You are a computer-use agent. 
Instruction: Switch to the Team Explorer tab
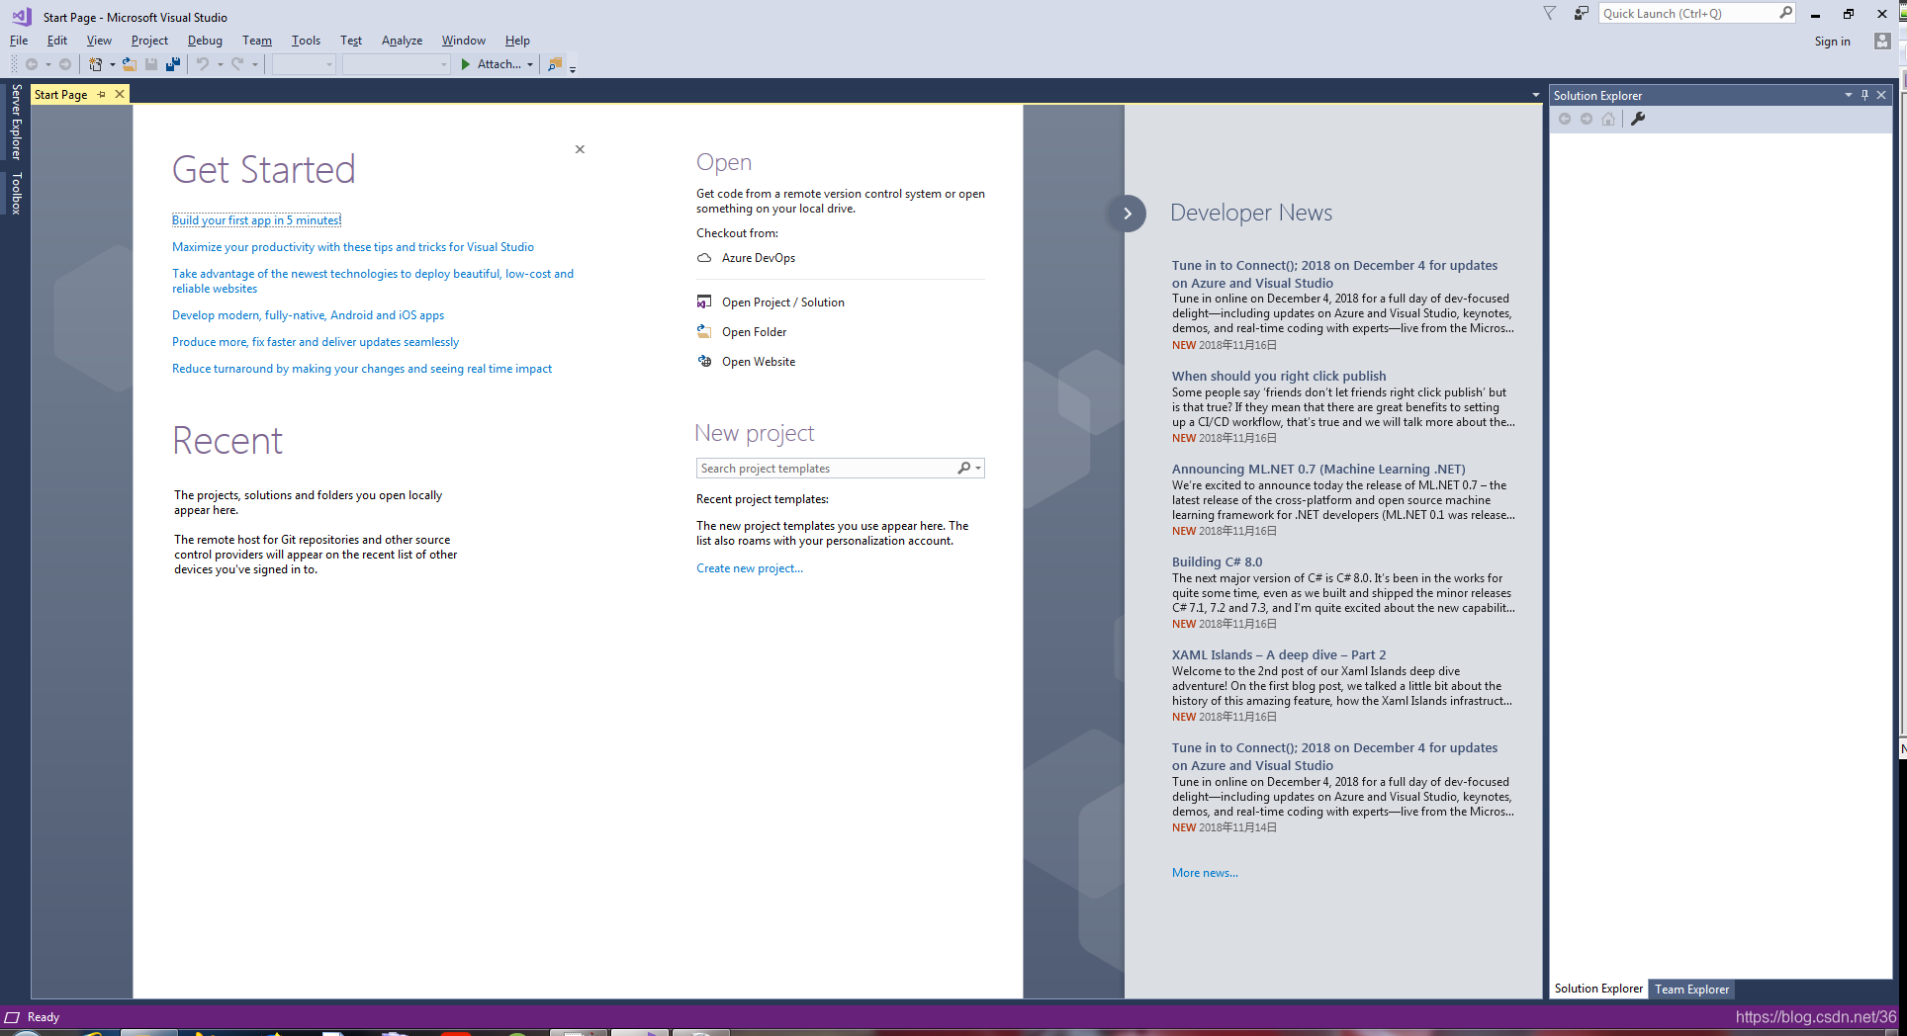[x=1691, y=989]
